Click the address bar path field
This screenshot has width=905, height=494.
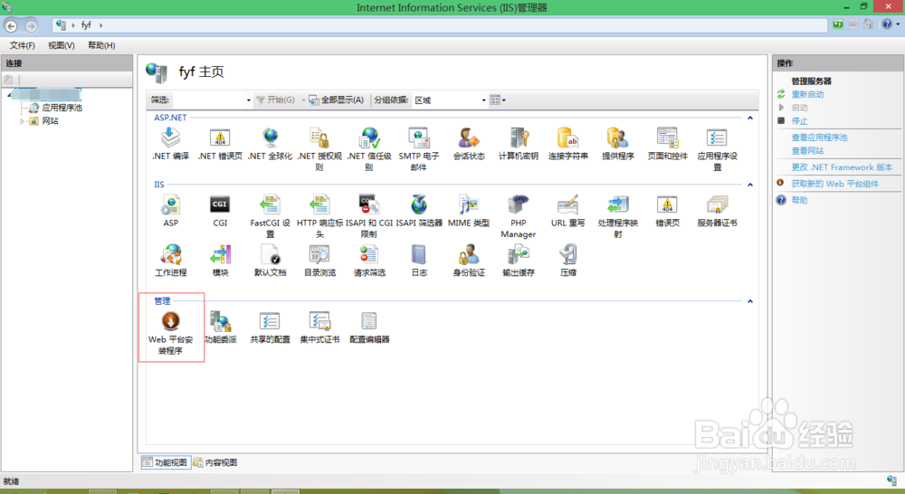coord(440,24)
